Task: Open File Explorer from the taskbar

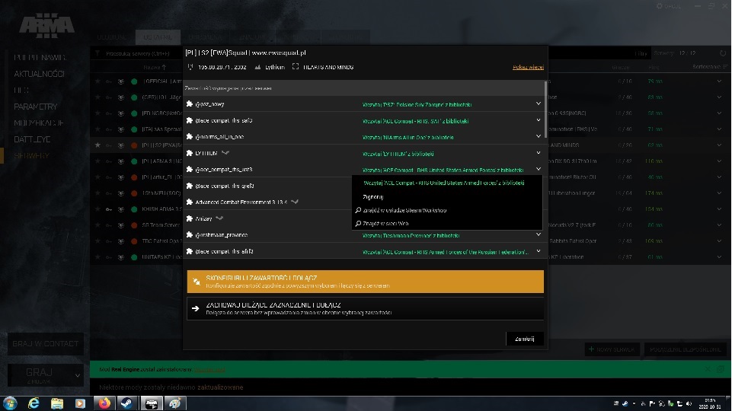Action: click(57, 403)
